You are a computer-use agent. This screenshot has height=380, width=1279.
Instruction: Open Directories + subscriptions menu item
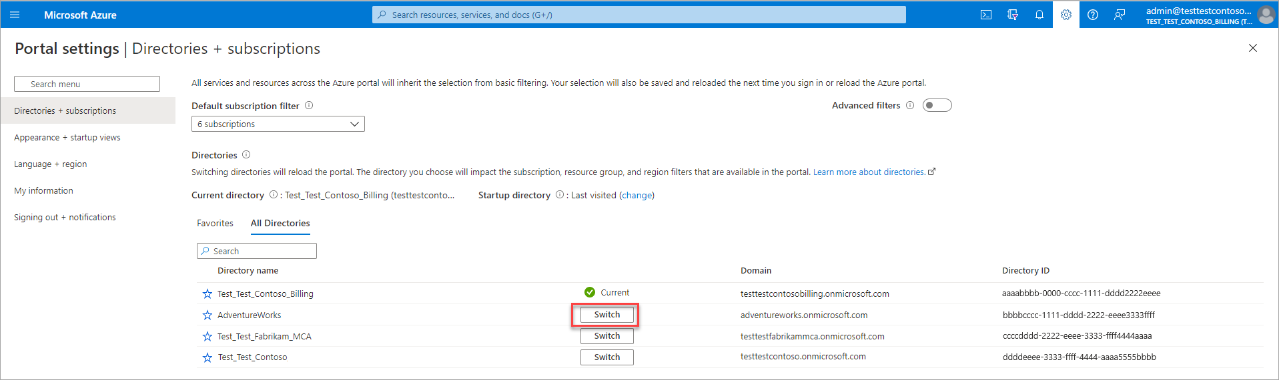pos(87,110)
